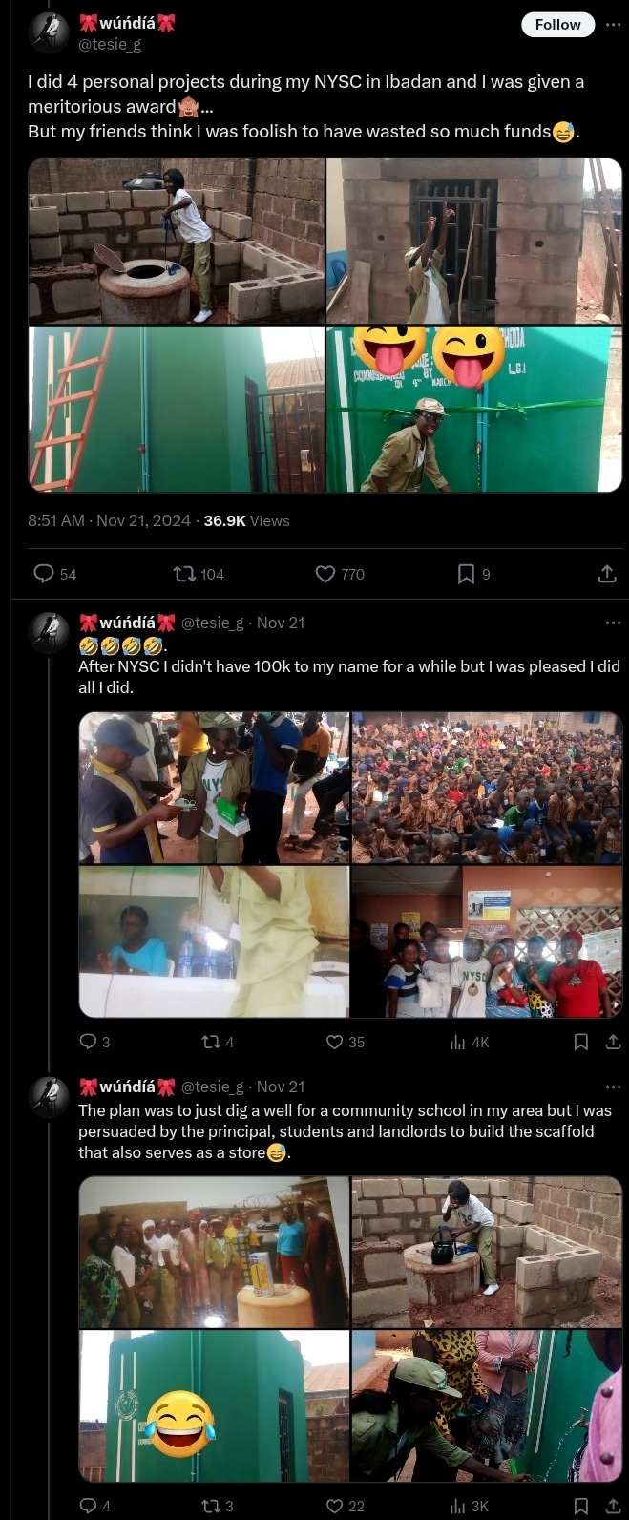Open three-dot menu on community school reply
629x1520 pixels.
coord(613,1087)
